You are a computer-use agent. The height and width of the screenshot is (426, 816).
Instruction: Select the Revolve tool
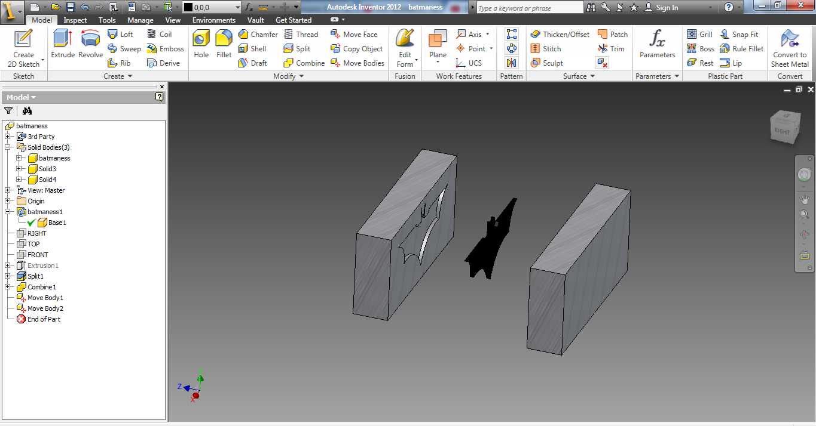[91, 45]
